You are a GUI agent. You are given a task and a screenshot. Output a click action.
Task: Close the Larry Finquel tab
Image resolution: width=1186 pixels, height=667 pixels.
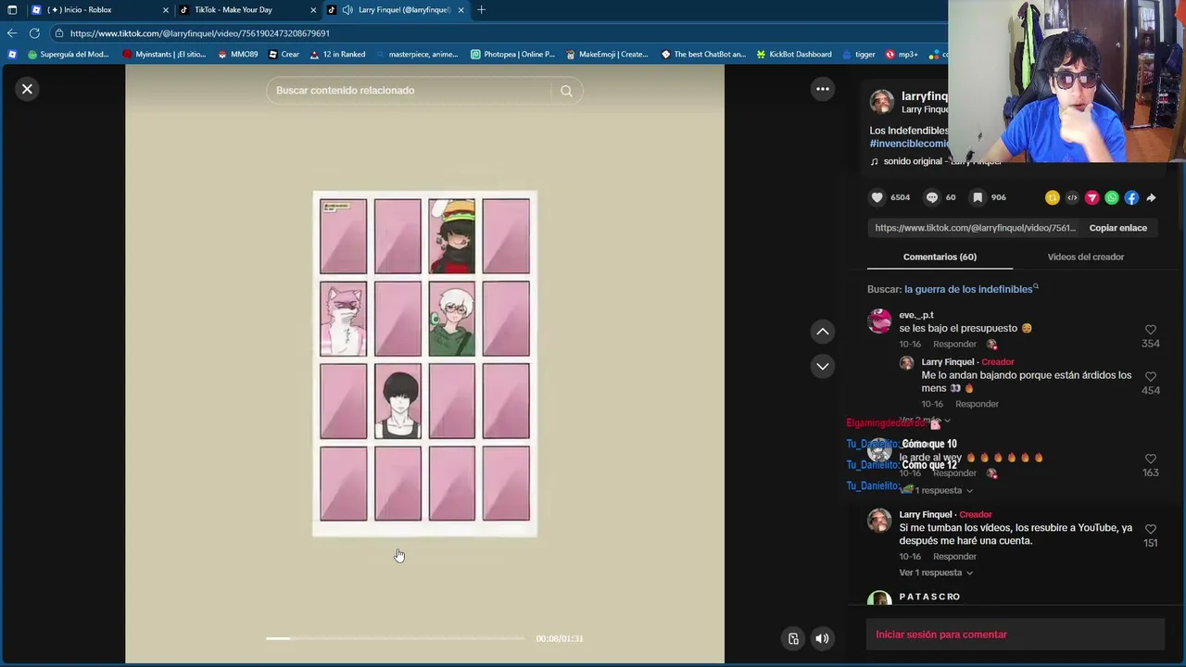pyautogui.click(x=461, y=10)
